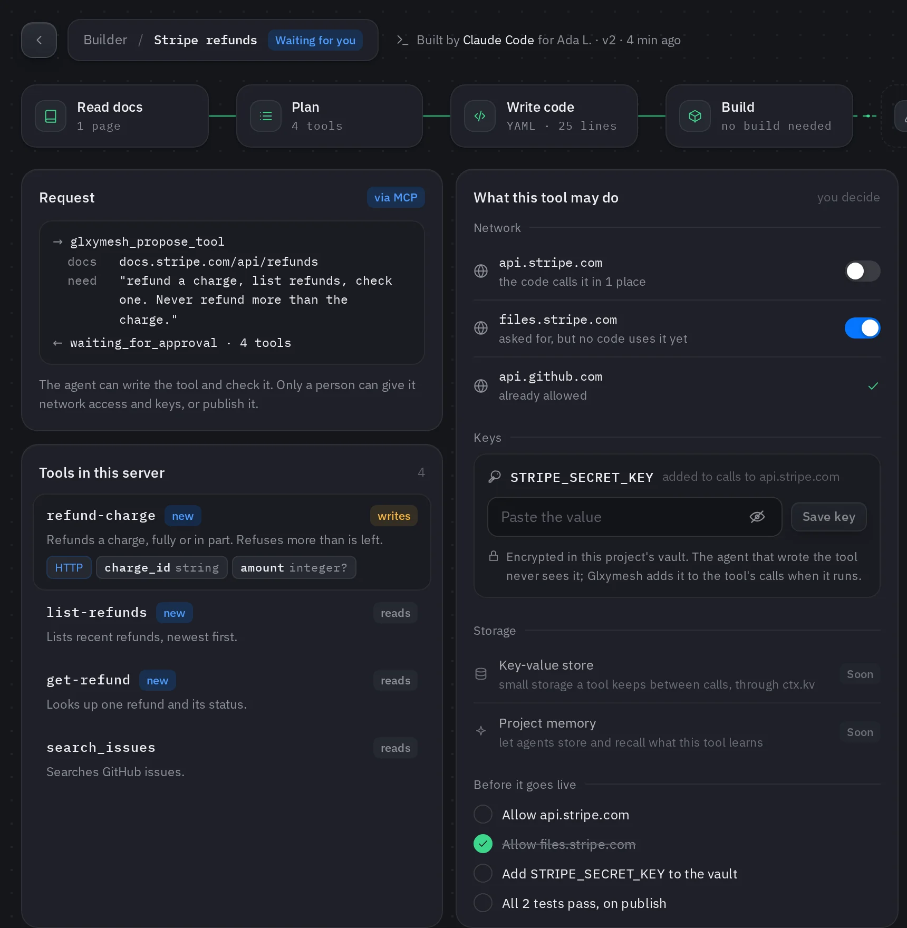907x928 pixels.
Task: Open the Write code step card
Action: [544, 116]
